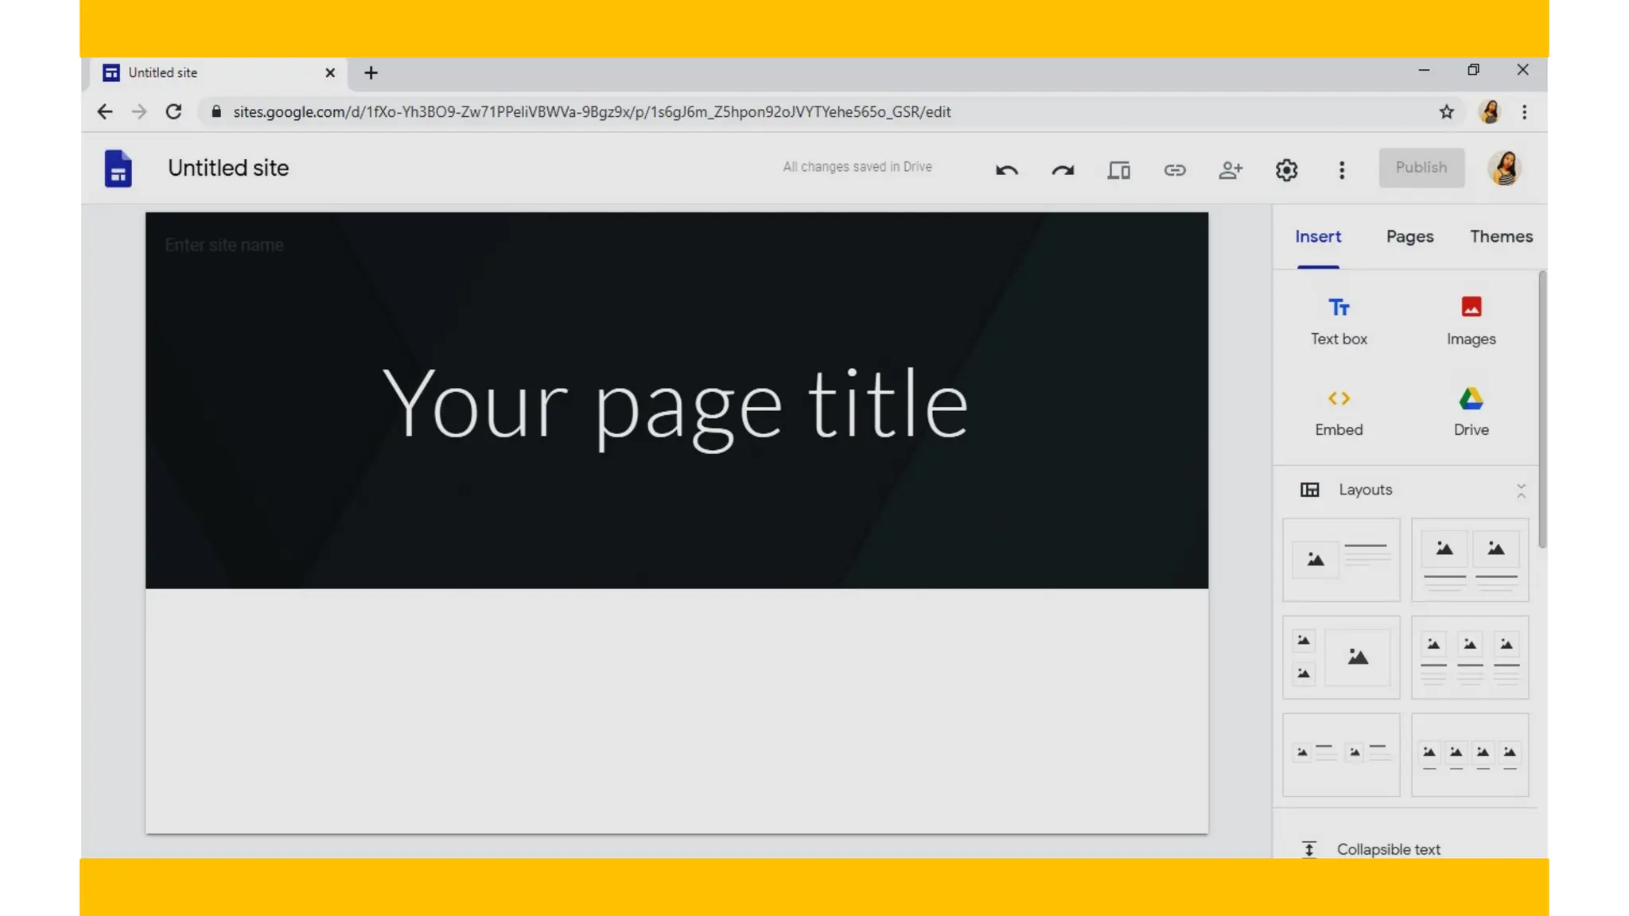Open the Chrome three-dot menu

point(1524,112)
